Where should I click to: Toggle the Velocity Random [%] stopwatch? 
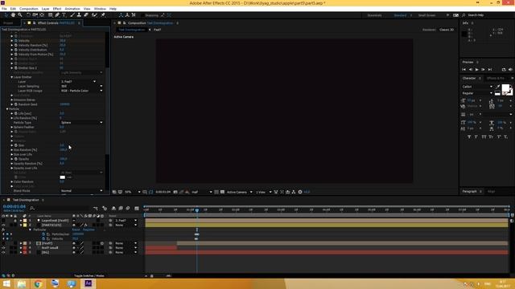16,45
